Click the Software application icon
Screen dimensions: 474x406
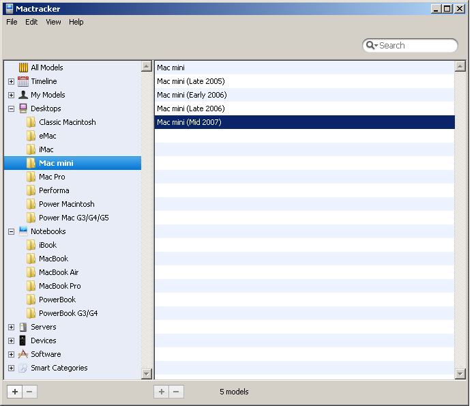23,354
